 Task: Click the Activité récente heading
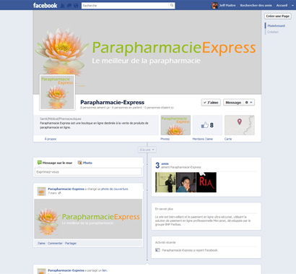tap(165, 242)
